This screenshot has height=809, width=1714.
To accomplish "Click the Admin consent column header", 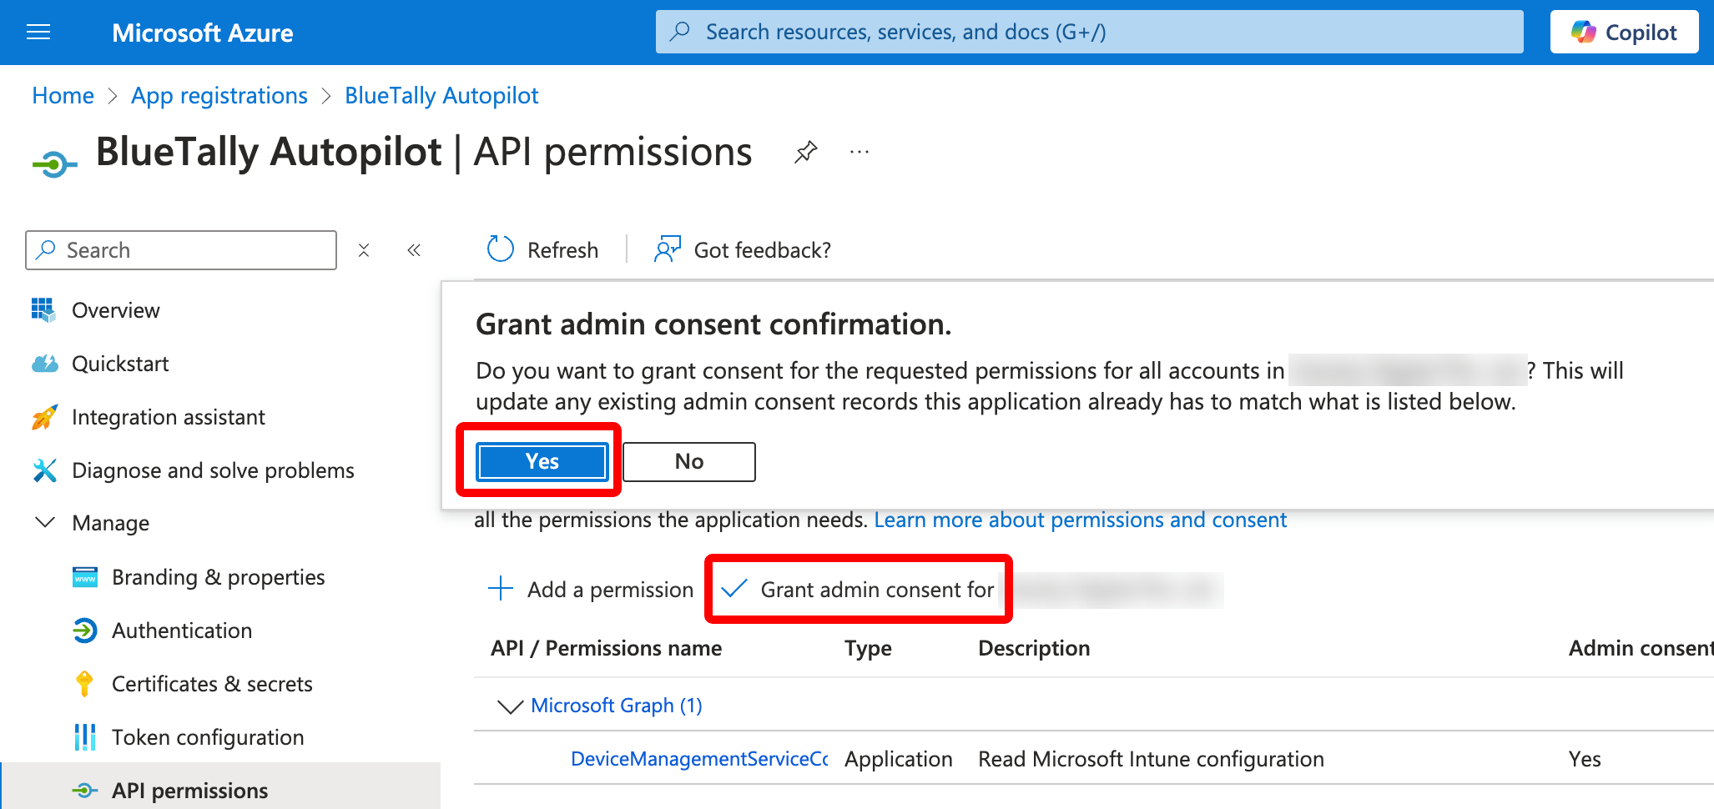I will pos(1641,648).
